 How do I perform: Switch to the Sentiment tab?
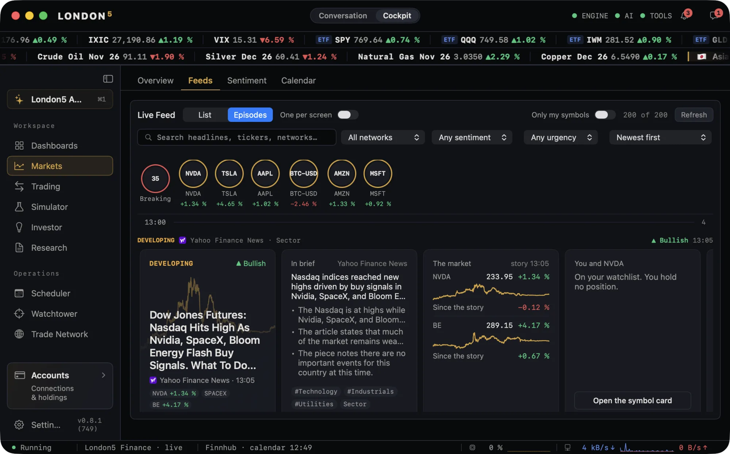[247, 81]
